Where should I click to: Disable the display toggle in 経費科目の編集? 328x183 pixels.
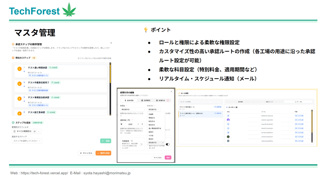(168, 144)
